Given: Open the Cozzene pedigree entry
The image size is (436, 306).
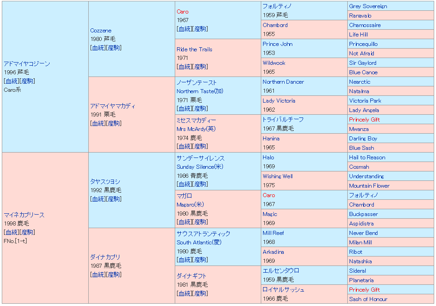Looking at the screenshot, I should [x=100, y=31].
